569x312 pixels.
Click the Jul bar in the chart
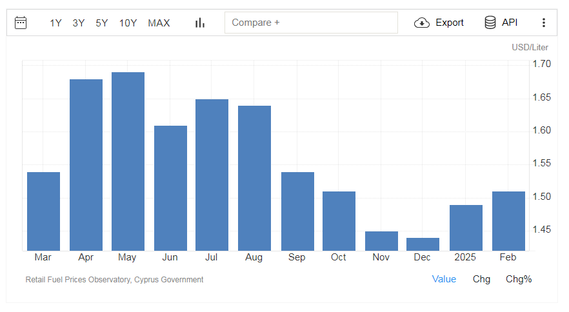pos(212,175)
